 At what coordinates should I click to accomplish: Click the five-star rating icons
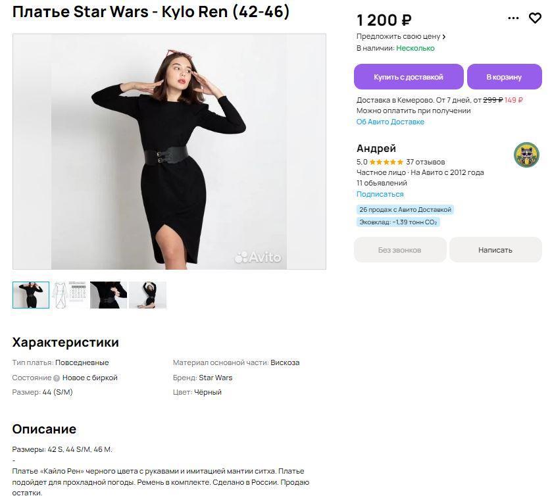click(386, 162)
